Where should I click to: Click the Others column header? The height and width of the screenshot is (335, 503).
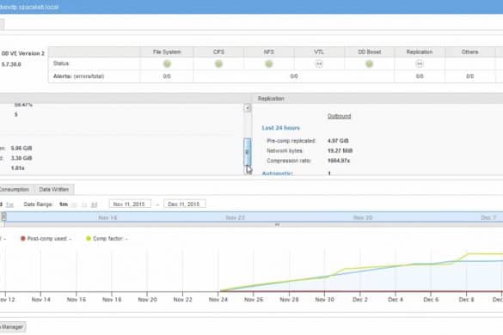point(469,52)
